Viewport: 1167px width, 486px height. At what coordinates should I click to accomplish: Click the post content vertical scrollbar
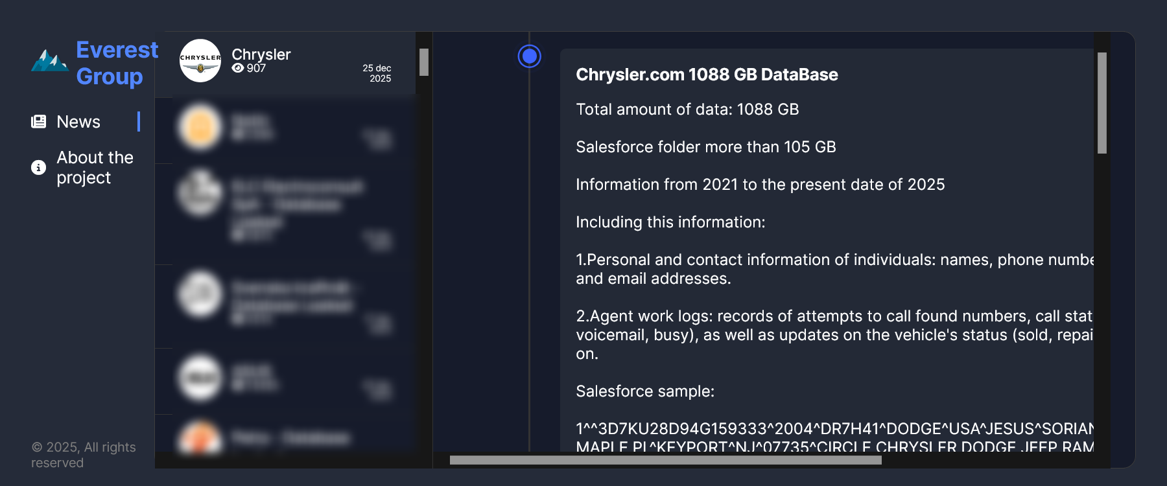coord(1102,103)
